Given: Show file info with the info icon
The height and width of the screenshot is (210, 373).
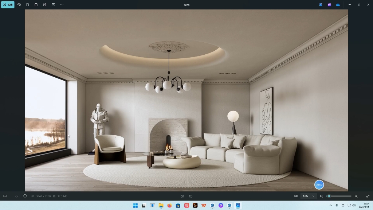Looking at the screenshot, I should click(x=25, y=196).
